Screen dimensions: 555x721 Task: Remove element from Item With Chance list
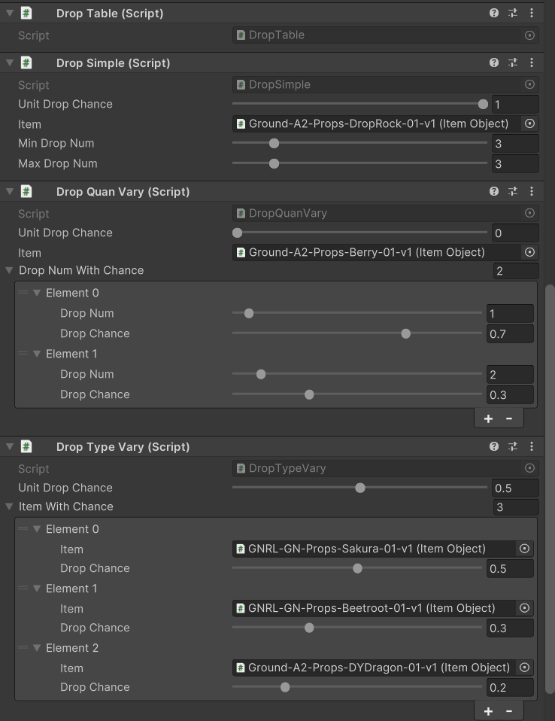pyautogui.click(x=509, y=710)
